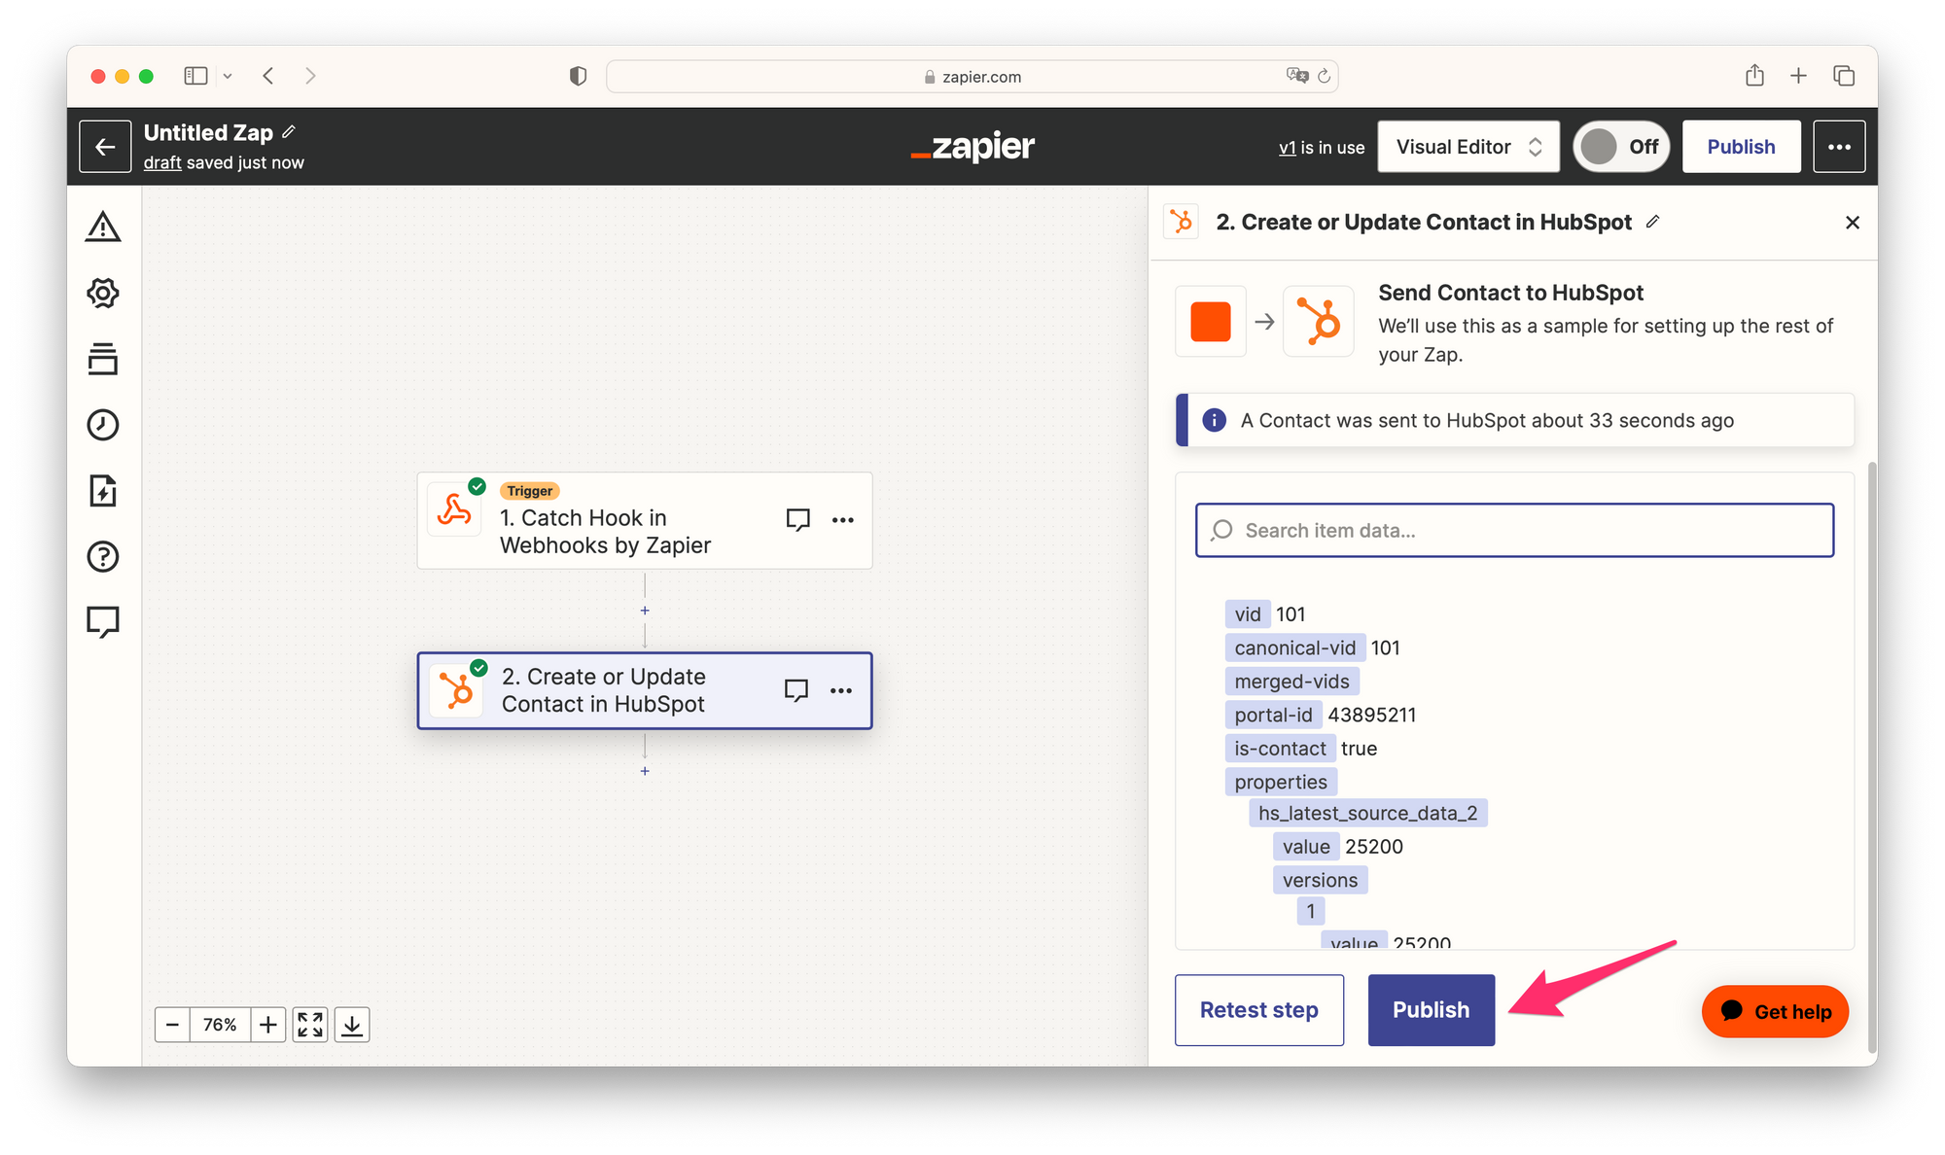Rename step with pencil beside HubSpot title

click(1652, 222)
